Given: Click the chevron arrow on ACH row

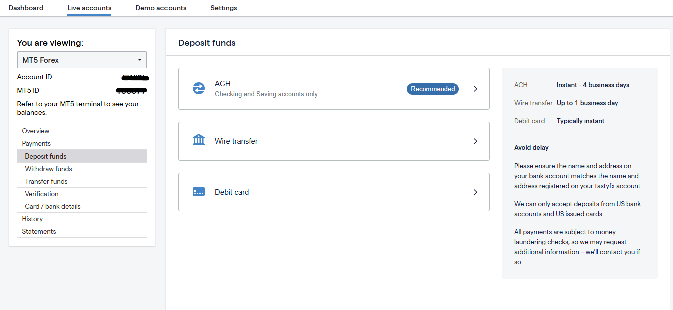Looking at the screenshot, I should pyautogui.click(x=475, y=89).
